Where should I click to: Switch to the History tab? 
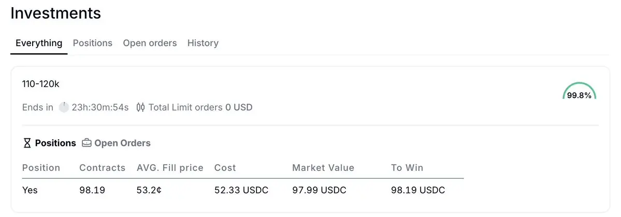click(203, 43)
